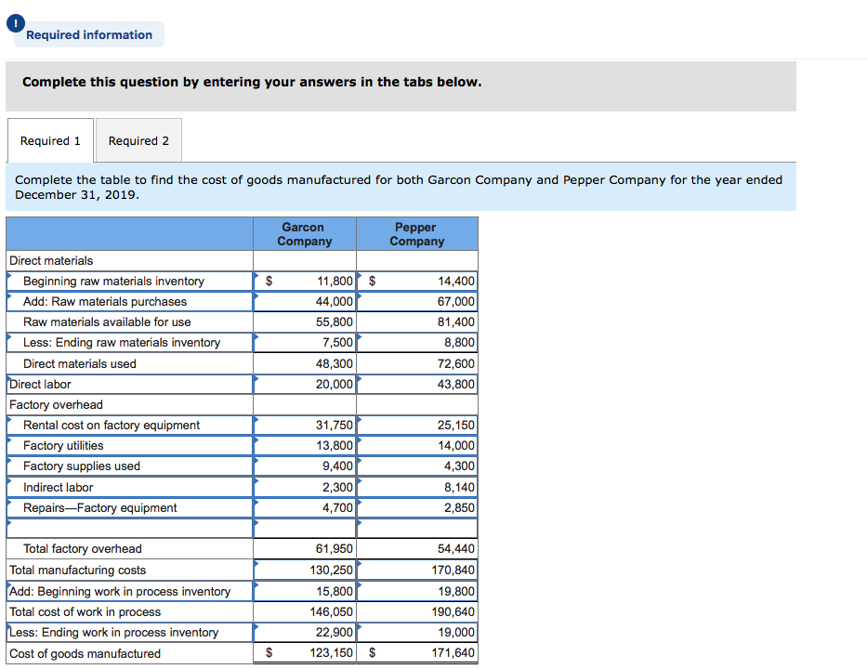
Task: Click the Factory overhead section label
Action: click(56, 405)
